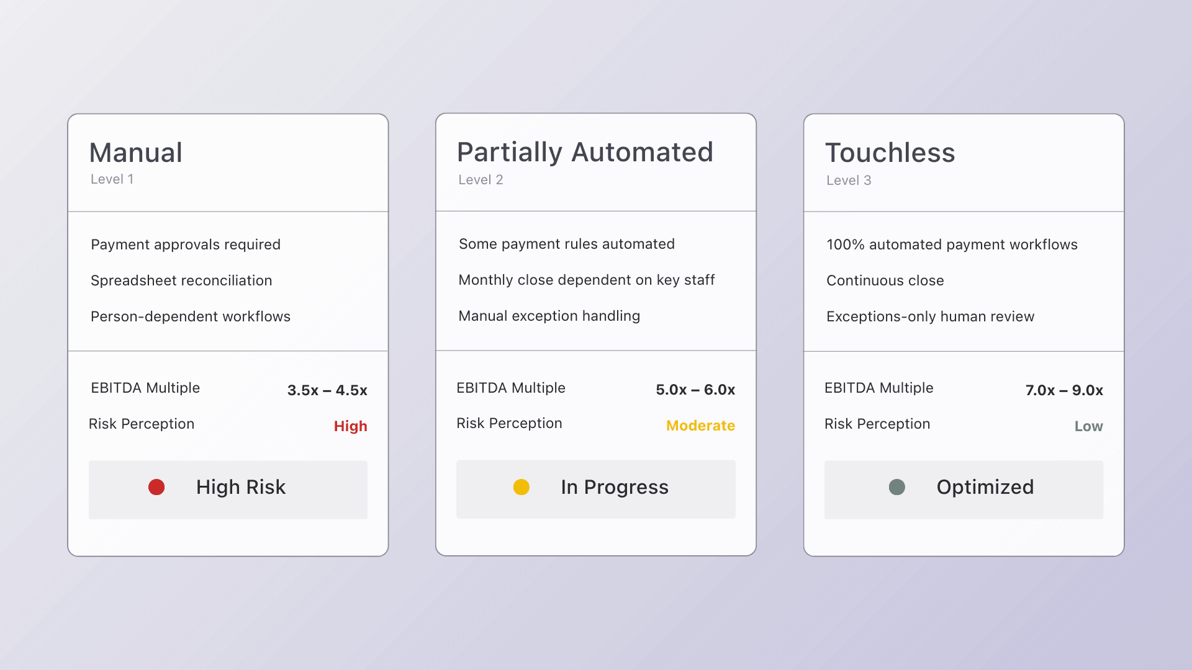Screen dimensions: 1192x670
Task: Open the Touchless card heading
Action: [890, 153]
